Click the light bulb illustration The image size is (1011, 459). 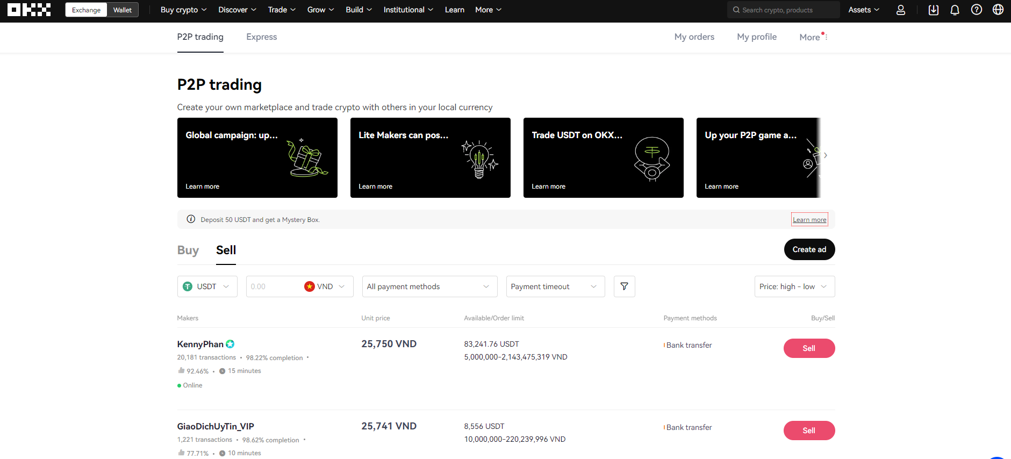pos(479,160)
